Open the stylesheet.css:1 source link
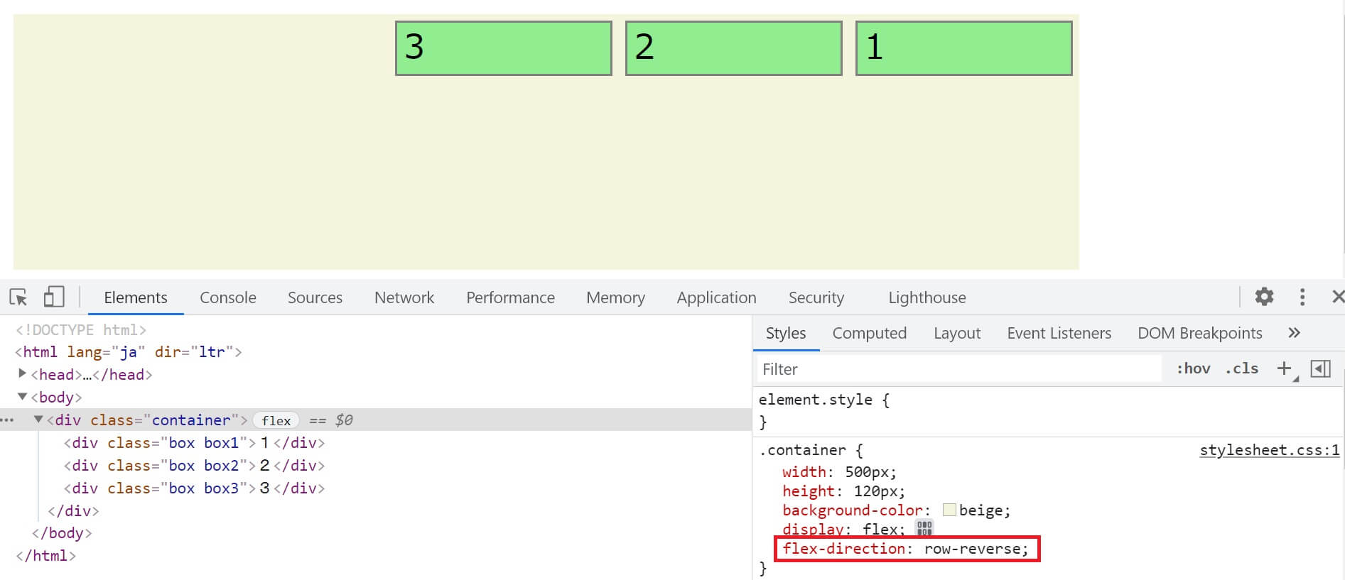Viewport: 1345px width, 580px height. click(1269, 450)
